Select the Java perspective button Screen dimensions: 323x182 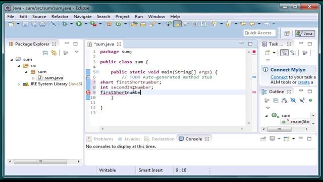(x=305, y=33)
